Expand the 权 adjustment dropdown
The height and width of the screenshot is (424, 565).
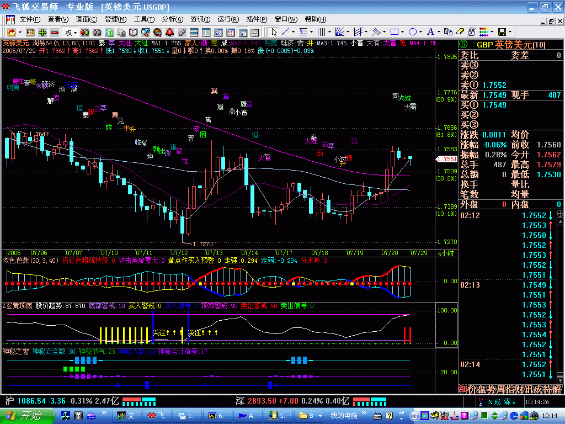tap(75, 32)
